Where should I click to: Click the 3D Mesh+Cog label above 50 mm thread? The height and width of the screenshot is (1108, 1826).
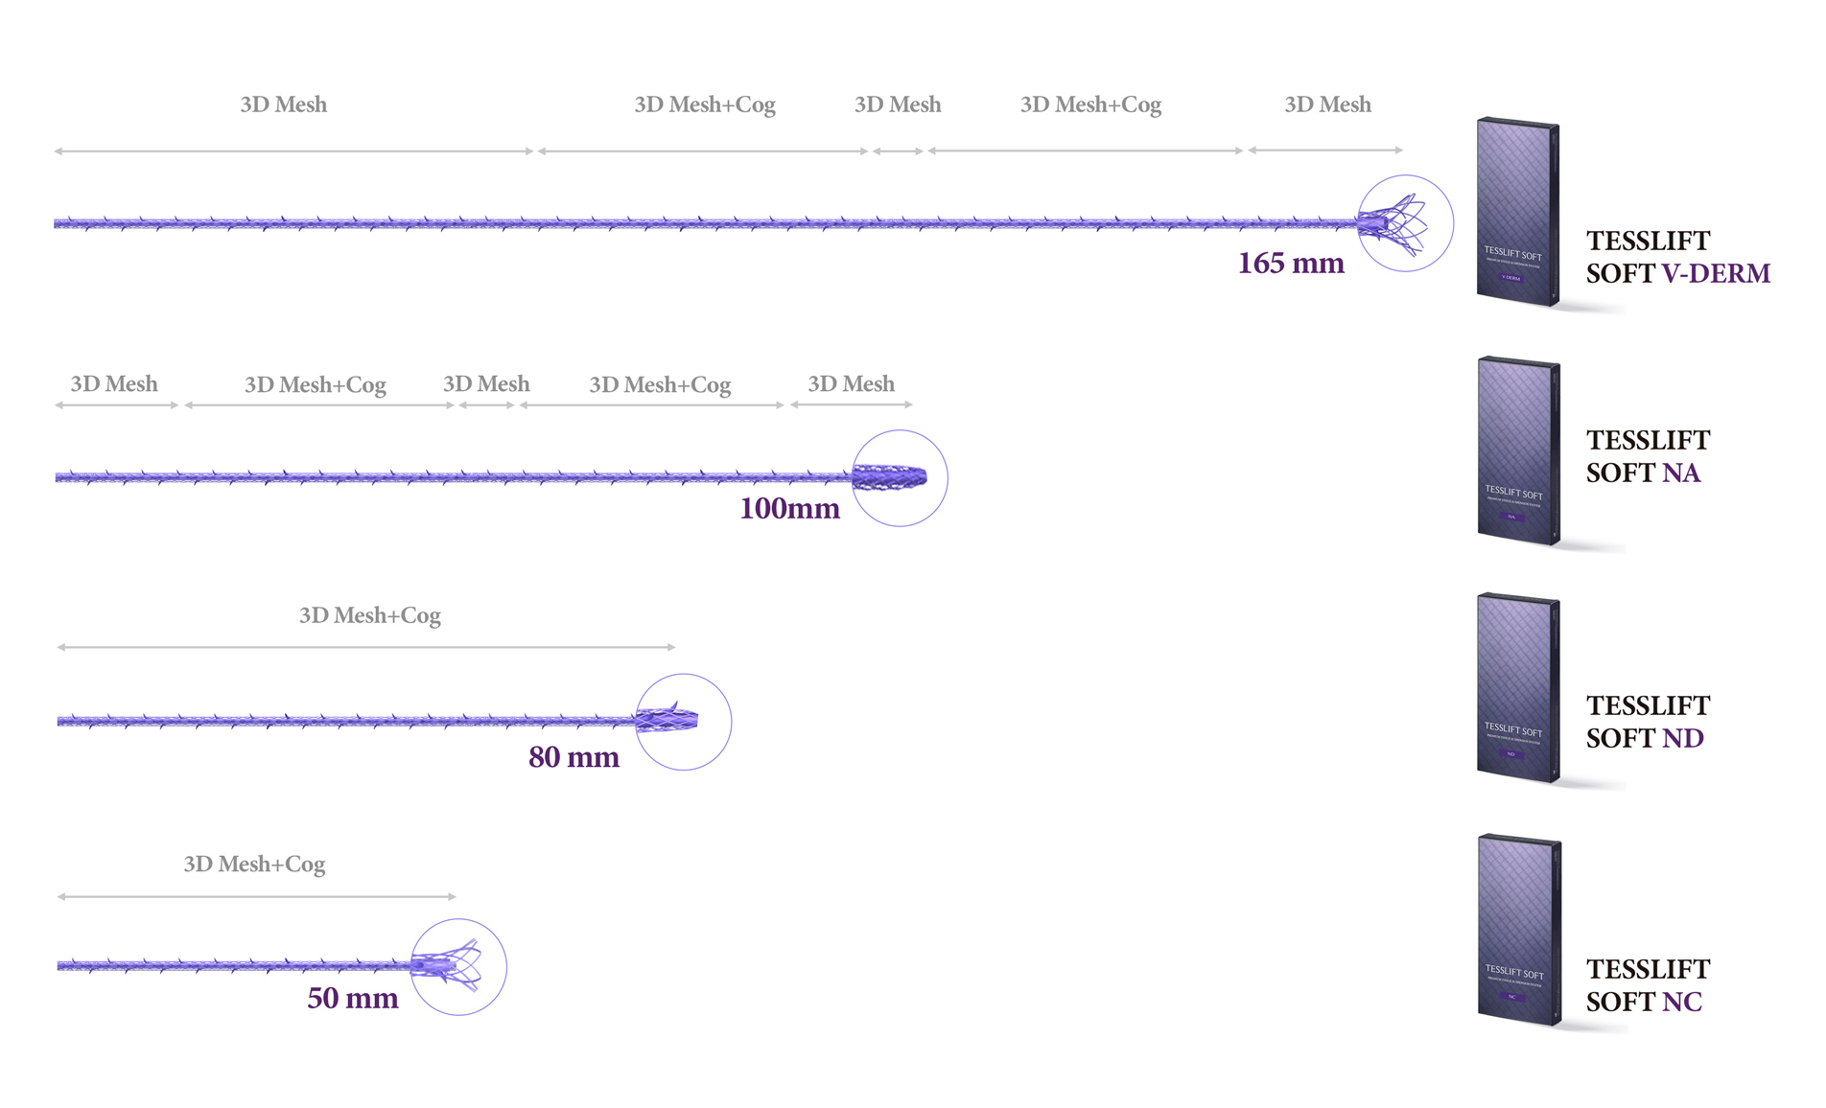[254, 865]
